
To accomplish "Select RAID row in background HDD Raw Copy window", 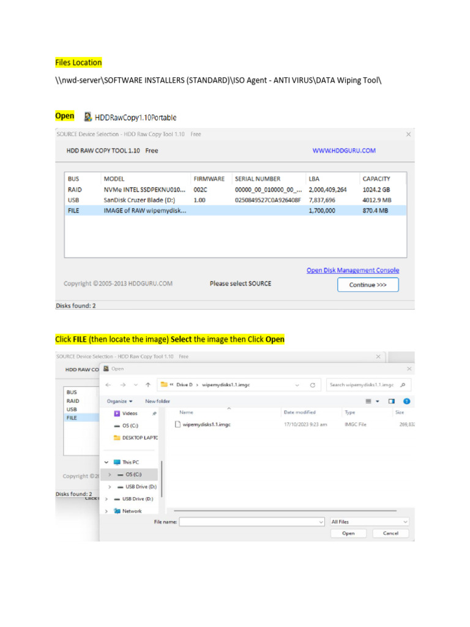I will pos(81,401).
